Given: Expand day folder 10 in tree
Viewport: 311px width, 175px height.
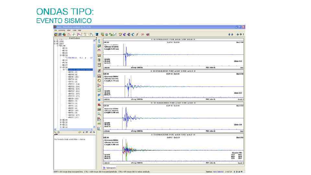Looking at the screenshot, I should 61,122.
